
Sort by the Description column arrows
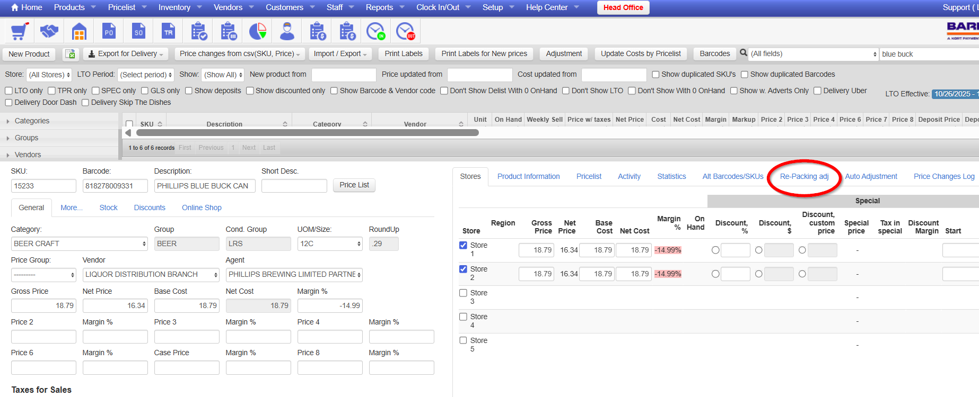tap(285, 124)
